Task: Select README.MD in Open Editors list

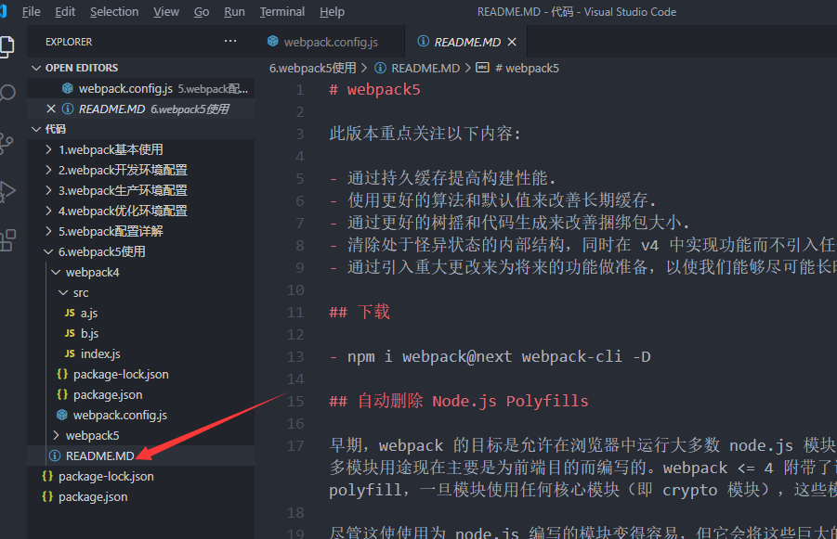Action: 141,109
